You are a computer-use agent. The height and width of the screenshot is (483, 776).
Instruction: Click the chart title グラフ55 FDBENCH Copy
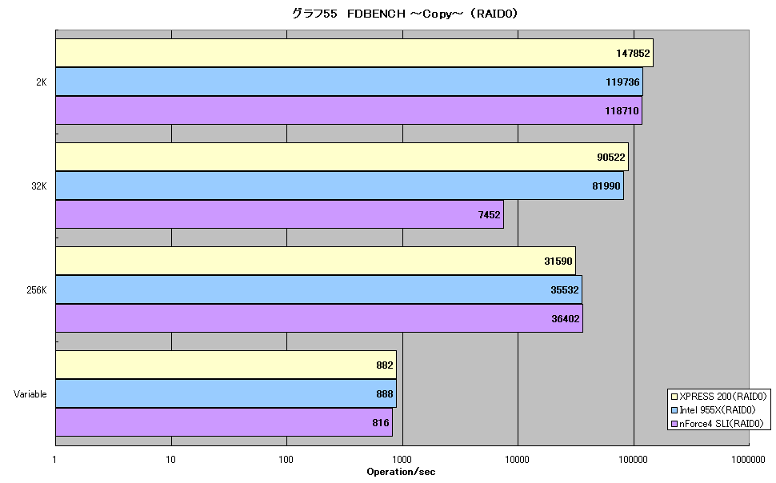point(404,14)
